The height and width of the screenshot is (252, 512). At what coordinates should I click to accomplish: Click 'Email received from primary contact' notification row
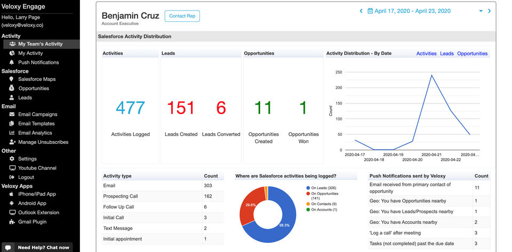pyautogui.click(x=429, y=188)
